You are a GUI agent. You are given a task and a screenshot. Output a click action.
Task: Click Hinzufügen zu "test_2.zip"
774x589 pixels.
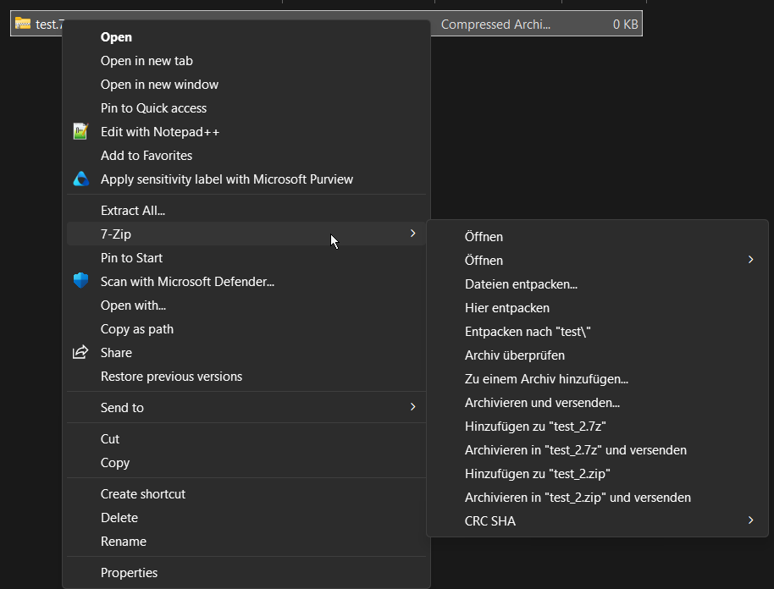click(x=537, y=474)
